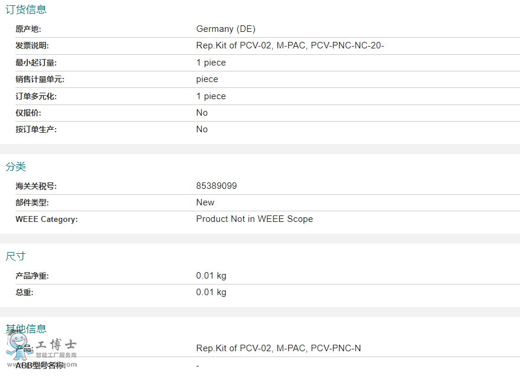Open the 其他信息 section heading
Viewport: 520px width, 376px height.
point(26,328)
